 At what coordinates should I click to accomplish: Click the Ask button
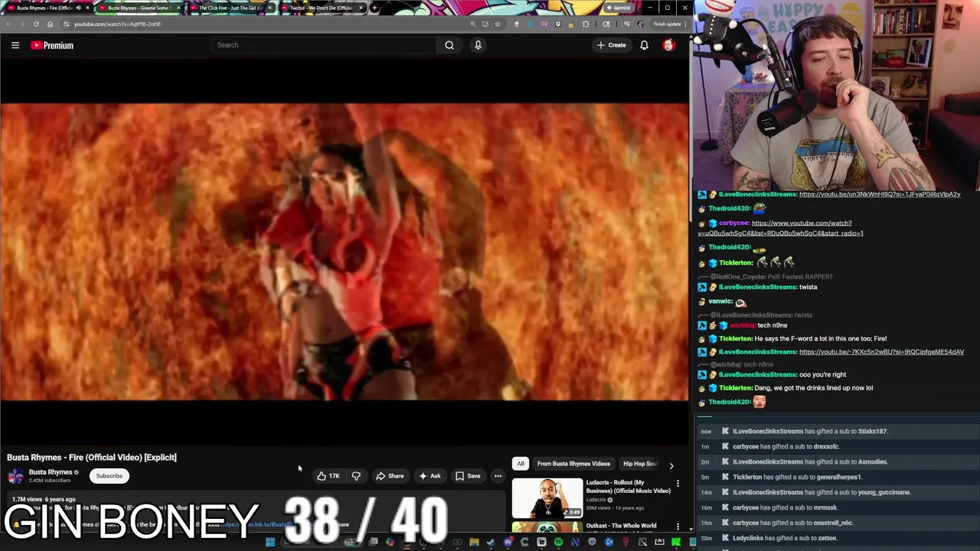(x=429, y=476)
